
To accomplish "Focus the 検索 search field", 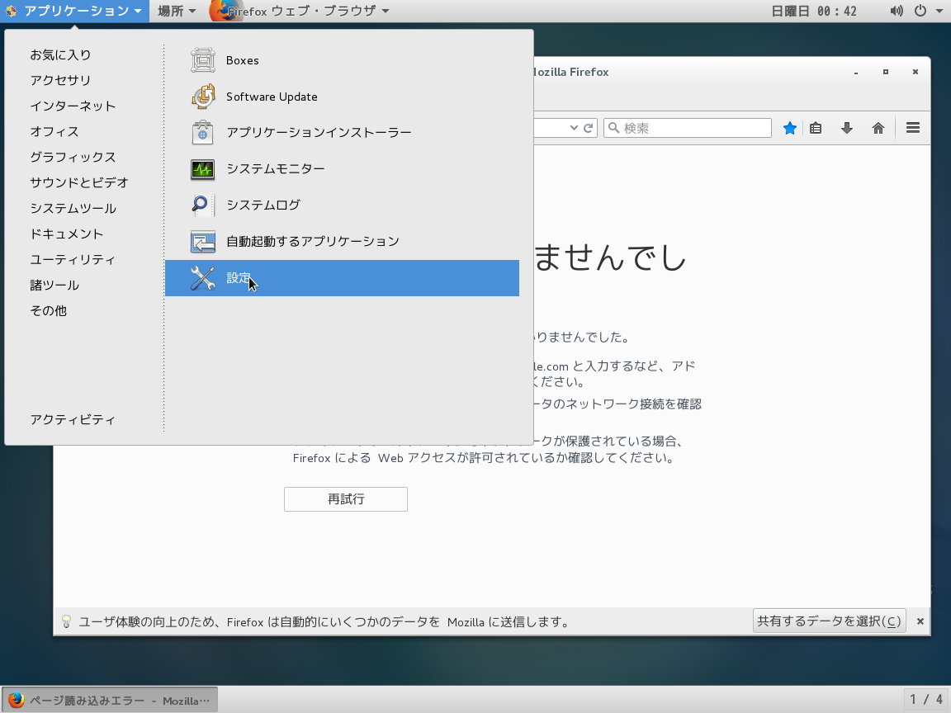I will pos(687,128).
